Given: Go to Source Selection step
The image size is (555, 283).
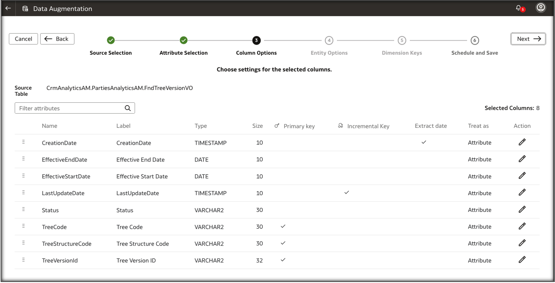Looking at the screenshot, I should [111, 40].
